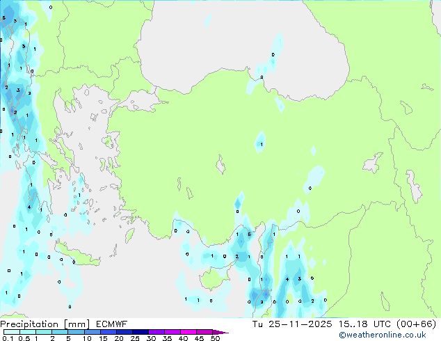
Task: Click the 0.1 to 0.5 mm legend swatch
Action: (12, 332)
